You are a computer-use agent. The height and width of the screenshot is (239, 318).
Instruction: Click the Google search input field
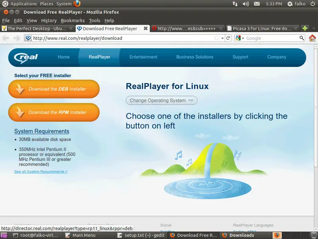click(272, 38)
